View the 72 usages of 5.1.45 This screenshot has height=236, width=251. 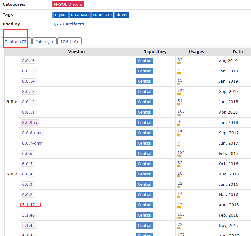180,224
